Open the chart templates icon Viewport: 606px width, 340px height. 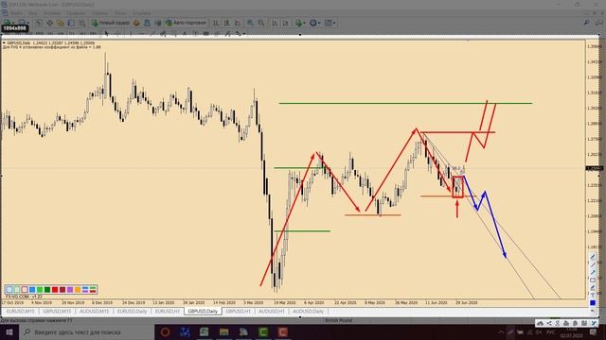click(x=329, y=23)
